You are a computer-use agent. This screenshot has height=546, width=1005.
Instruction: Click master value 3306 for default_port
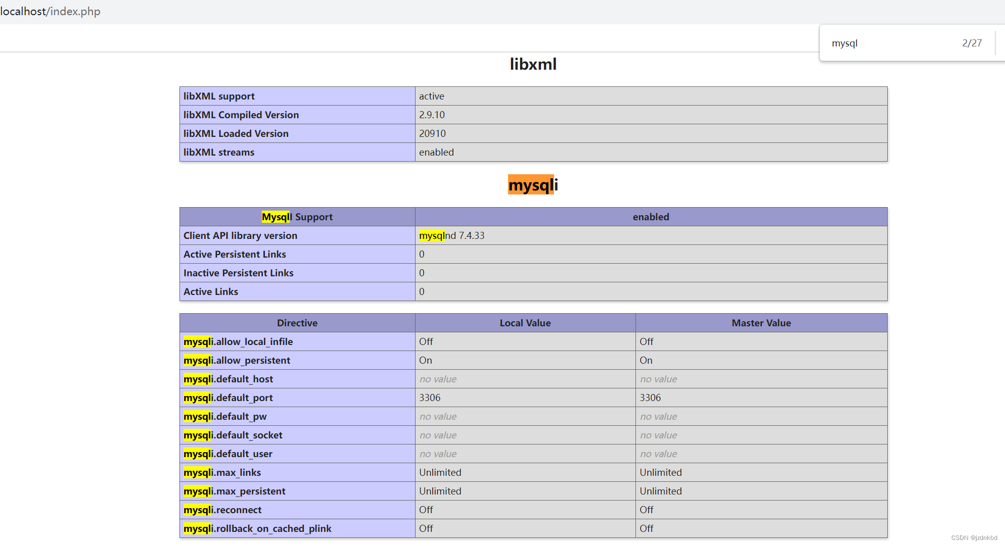[x=650, y=398]
